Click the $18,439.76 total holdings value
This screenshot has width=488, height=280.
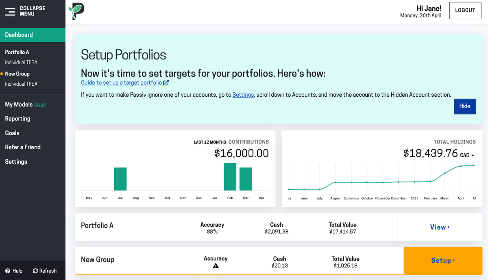(x=431, y=153)
